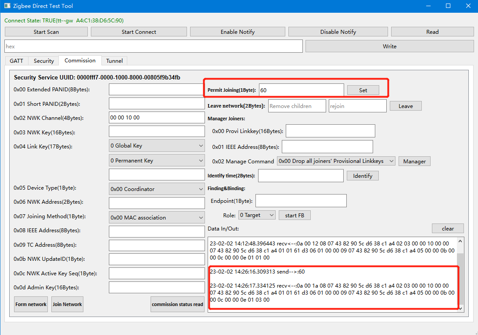Open the Role Target dropdown
Viewport: 478px width, 335px height.
[257, 215]
